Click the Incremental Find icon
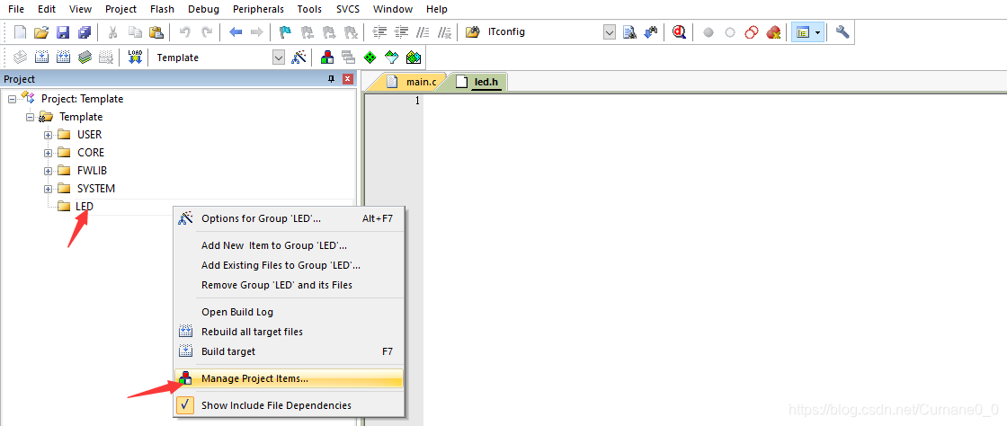 click(651, 32)
